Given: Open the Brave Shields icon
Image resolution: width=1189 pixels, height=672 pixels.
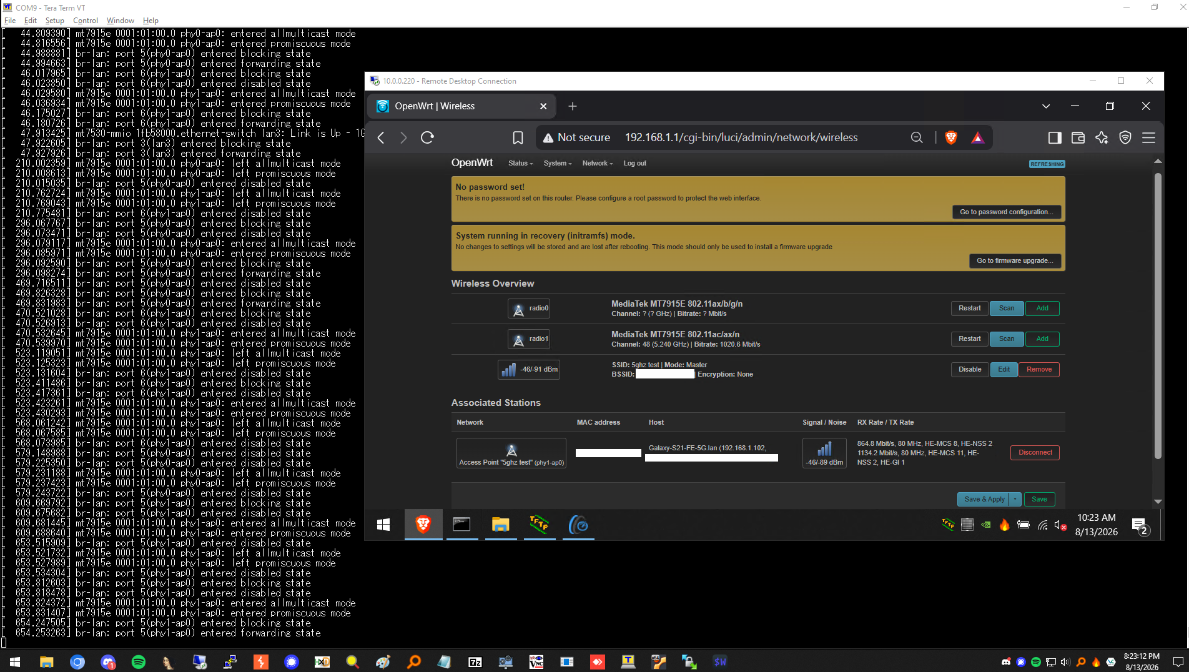Looking at the screenshot, I should click(x=951, y=137).
